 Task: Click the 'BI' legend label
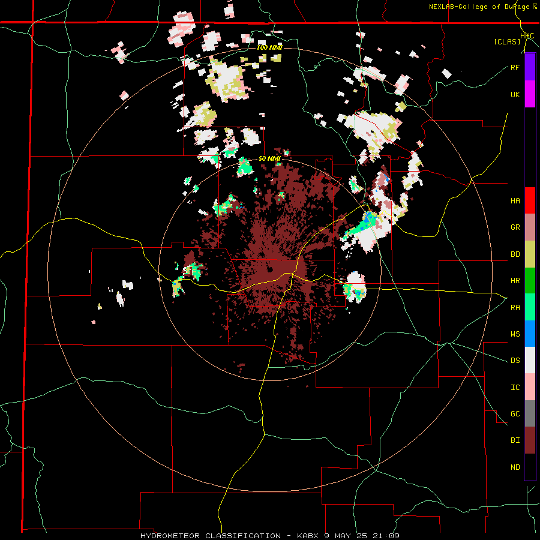[x=515, y=440]
